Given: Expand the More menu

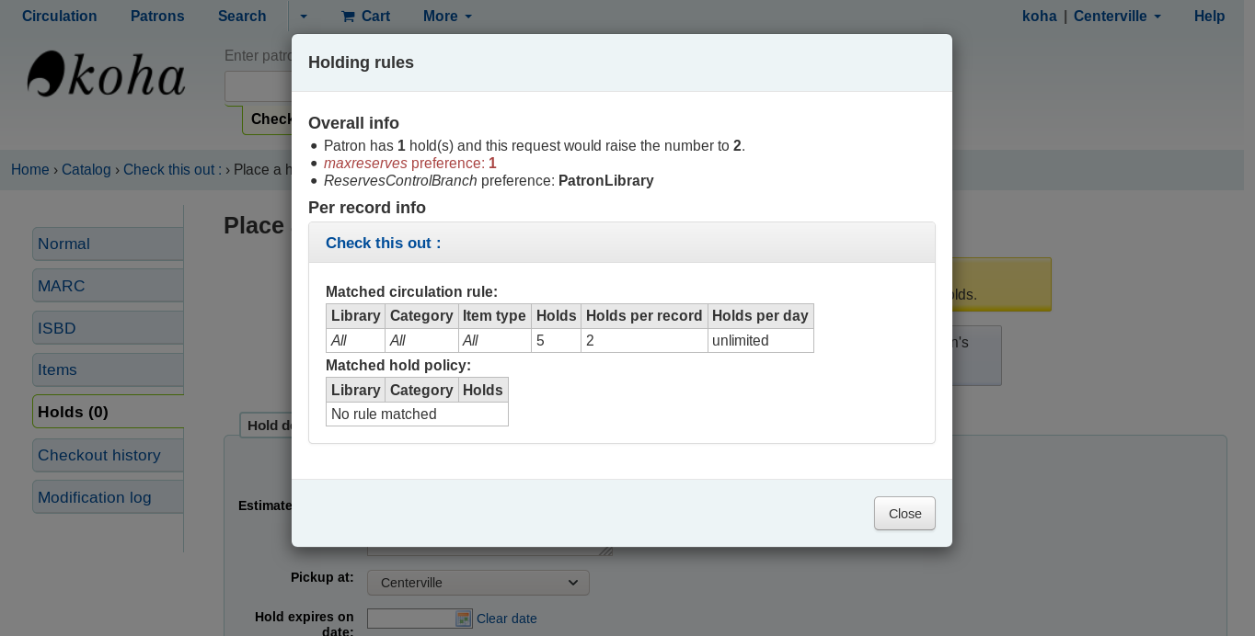Looking at the screenshot, I should pyautogui.click(x=447, y=17).
